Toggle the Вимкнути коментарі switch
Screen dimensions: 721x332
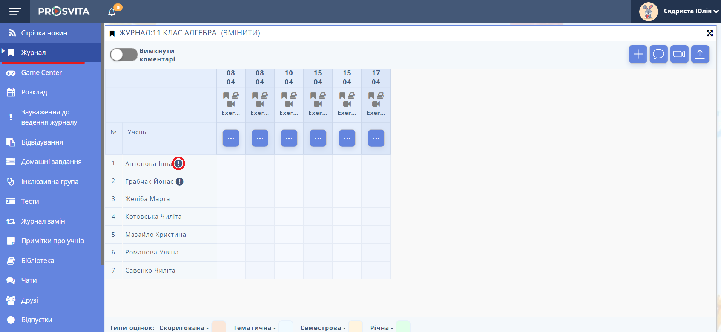click(124, 55)
